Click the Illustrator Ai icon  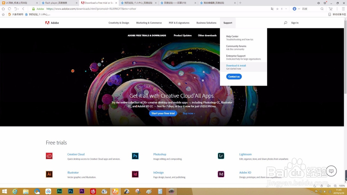(x=49, y=174)
